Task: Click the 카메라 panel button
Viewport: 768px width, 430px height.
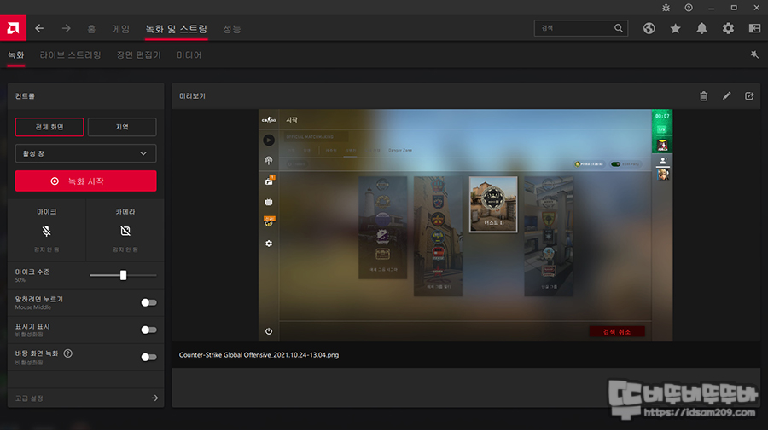Action: click(x=125, y=231)
